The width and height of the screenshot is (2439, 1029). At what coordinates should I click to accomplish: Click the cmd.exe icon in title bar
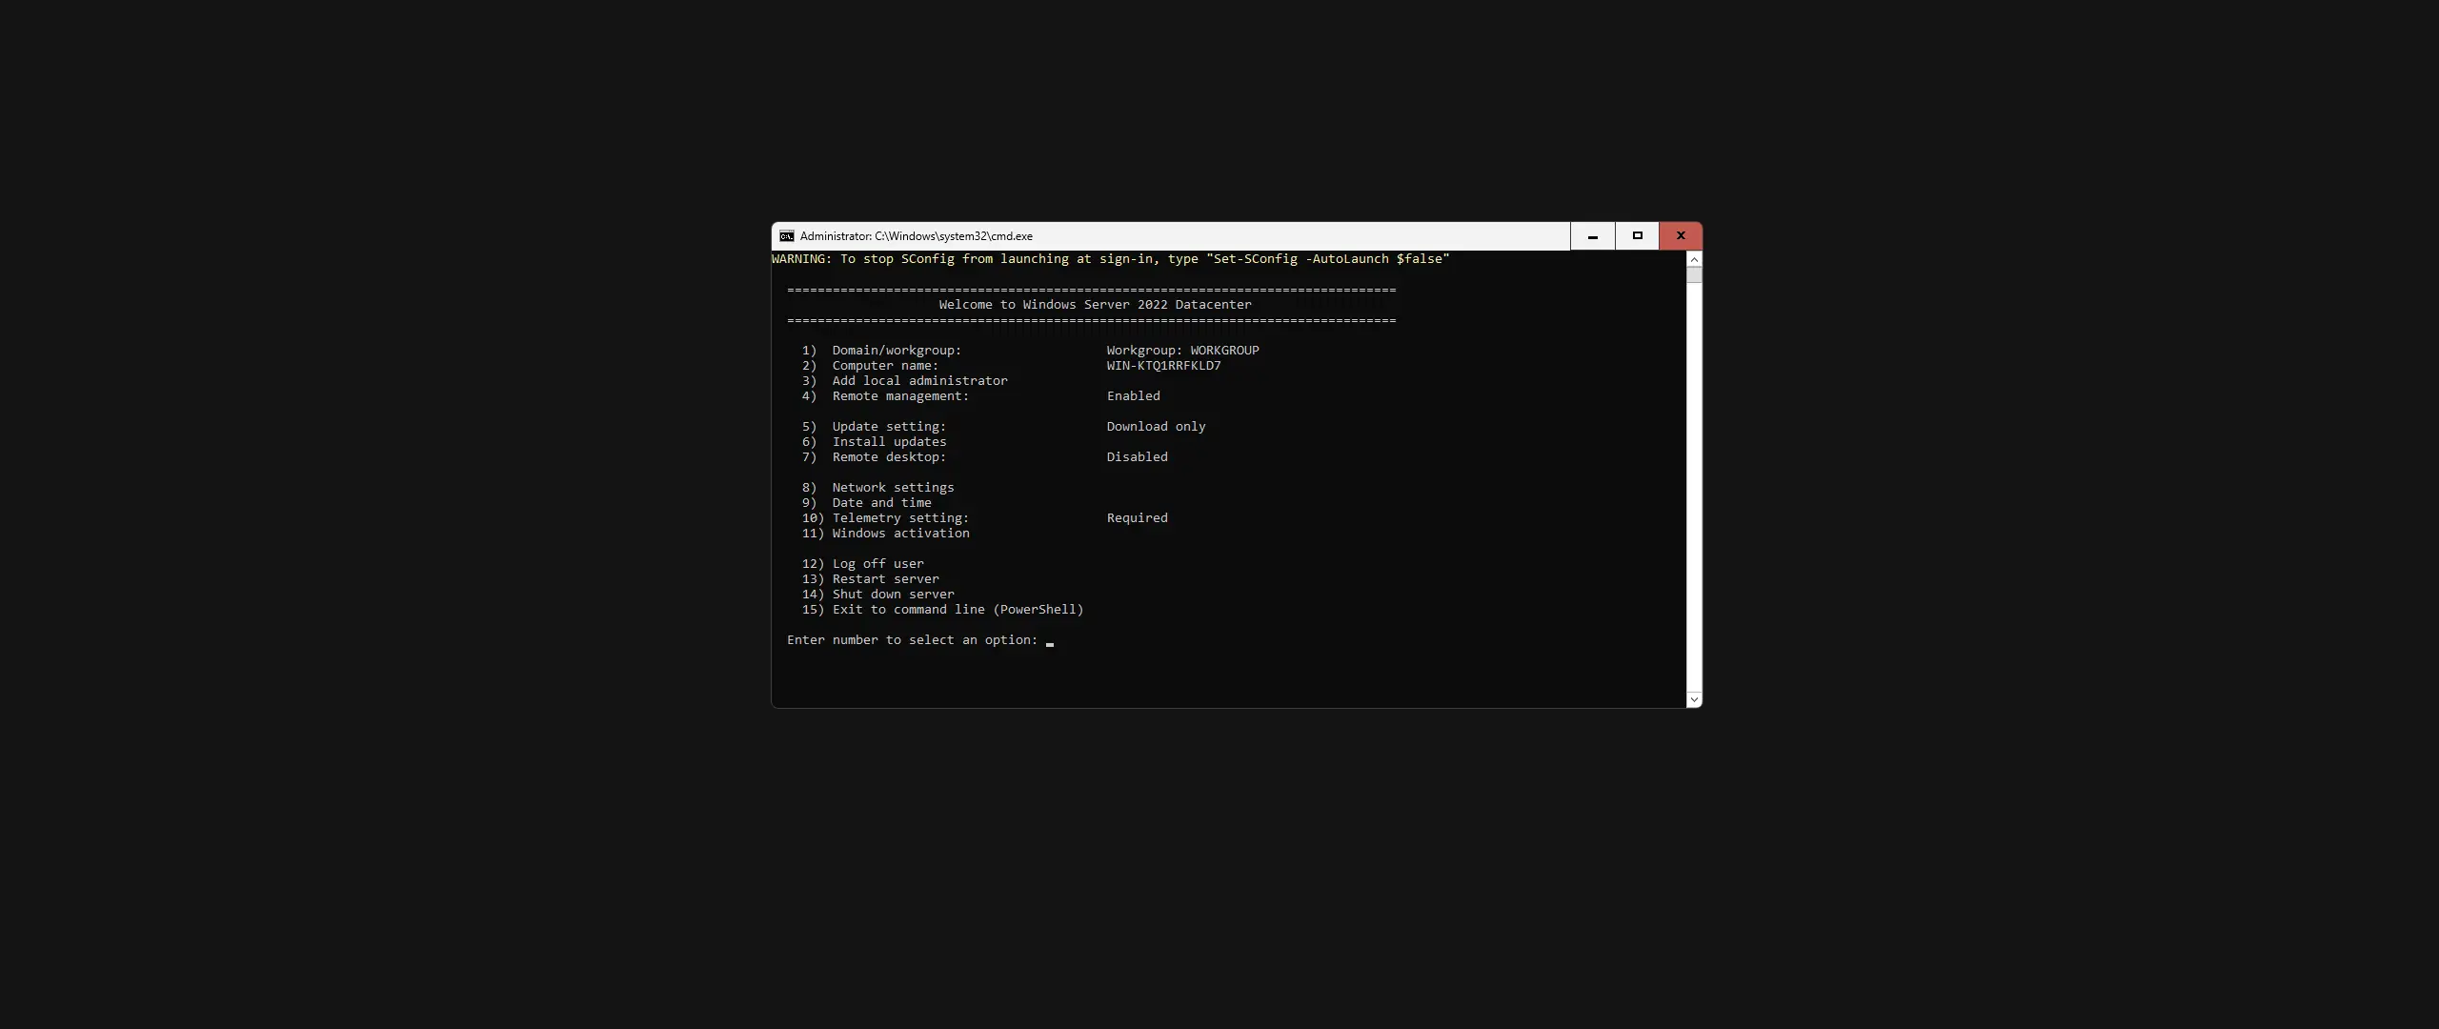point(786,235)
